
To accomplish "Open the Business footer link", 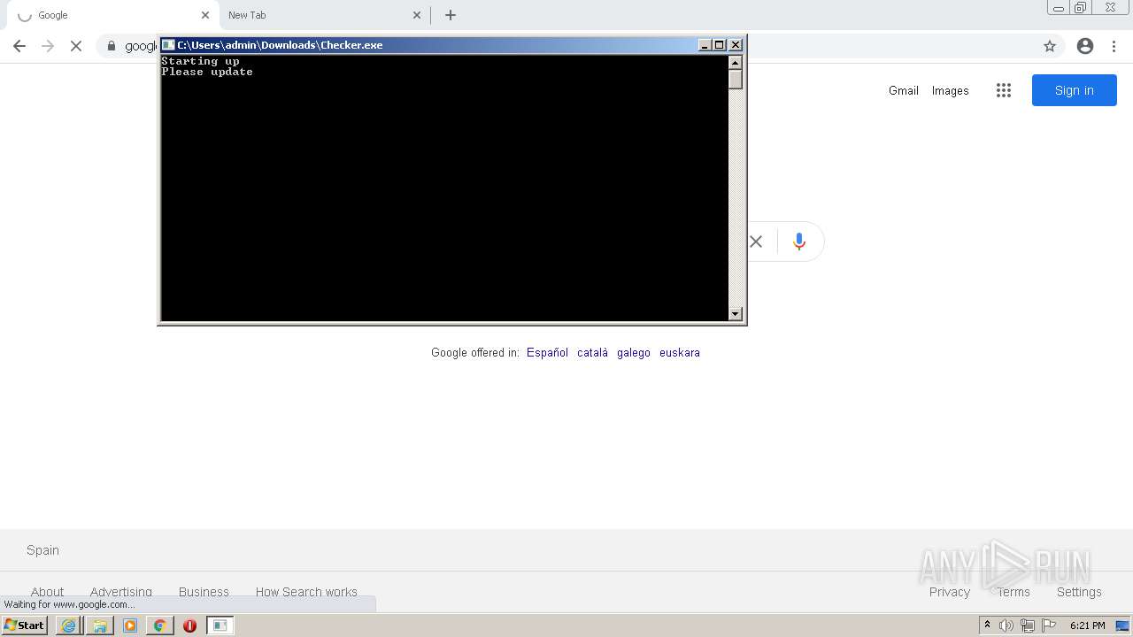I will pos(204,592).
